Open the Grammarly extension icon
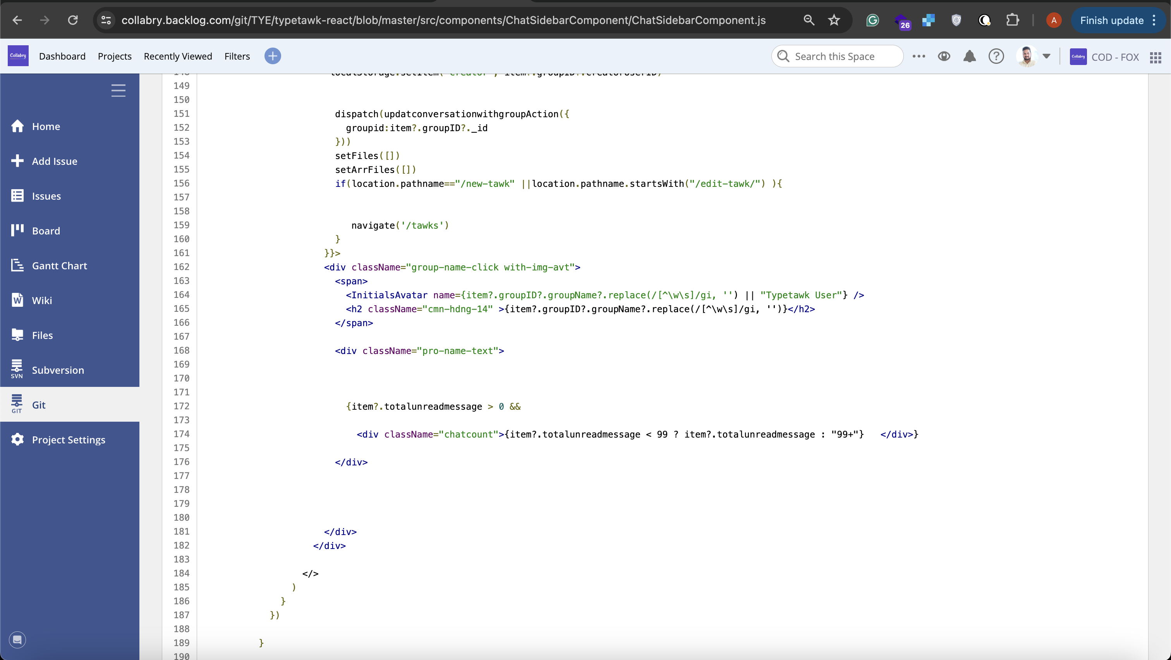This screenshot has width=1171, height=660. (872, 20)
